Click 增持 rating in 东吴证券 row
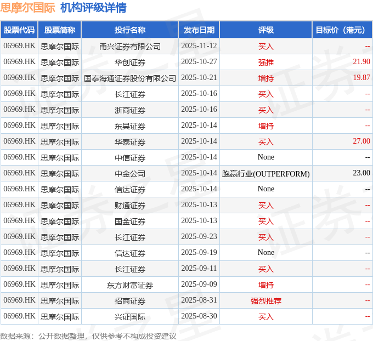The image size is (373, 341). point(266,126)
